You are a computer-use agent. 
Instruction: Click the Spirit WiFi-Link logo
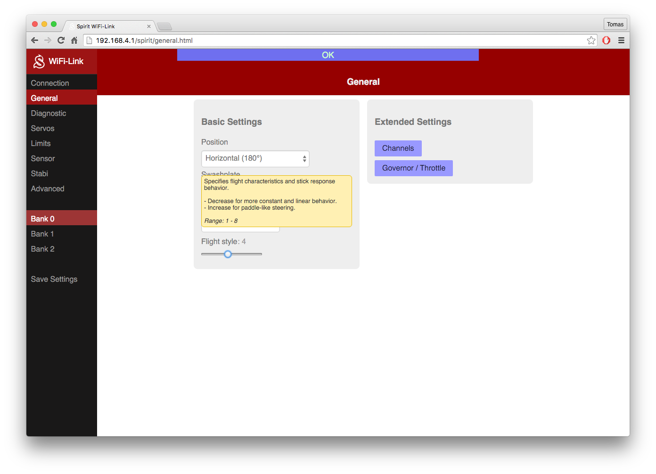[x=58, y=61]
